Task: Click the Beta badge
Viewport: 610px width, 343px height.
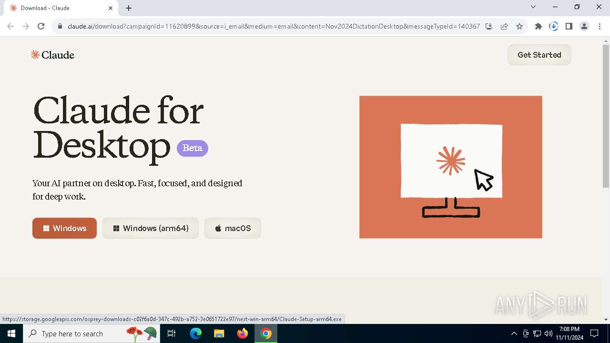Action: 193,148
